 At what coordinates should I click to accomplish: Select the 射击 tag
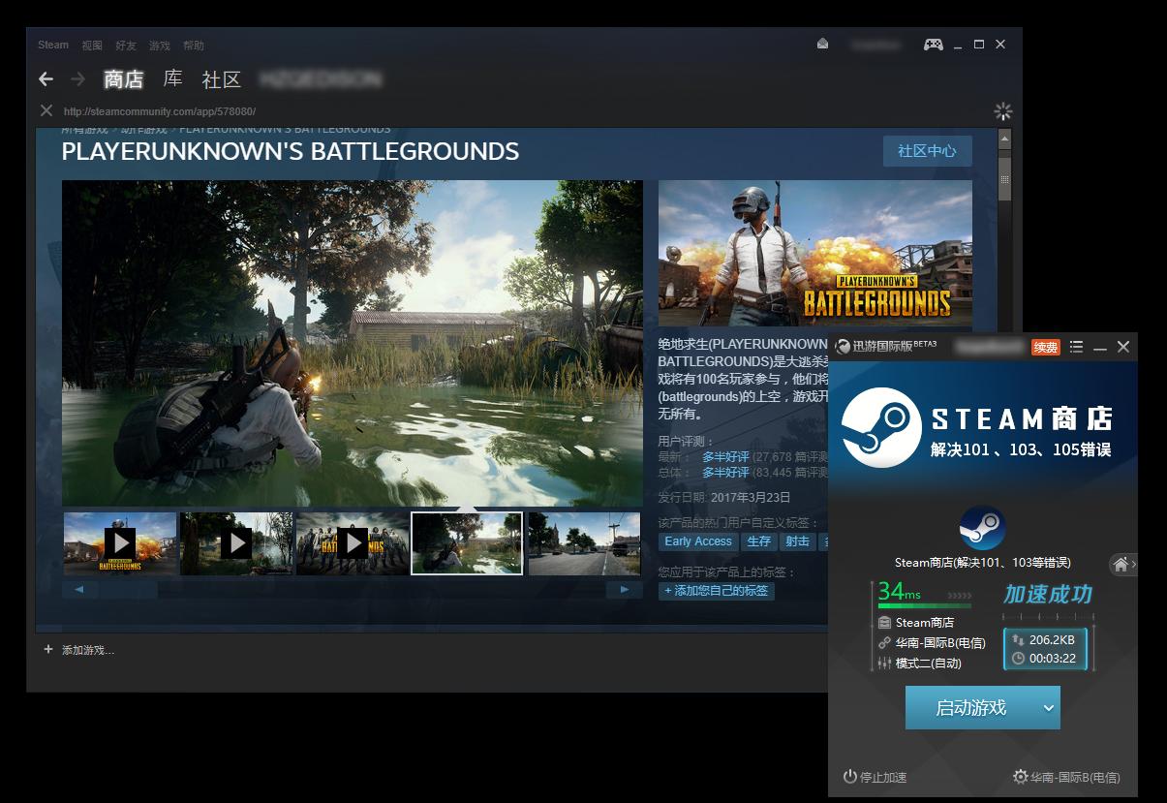(798, 541)
